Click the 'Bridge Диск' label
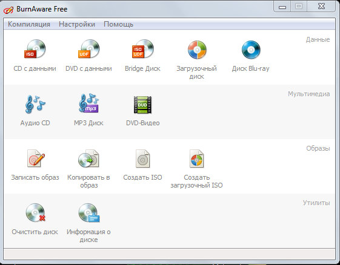 point(142,68)
